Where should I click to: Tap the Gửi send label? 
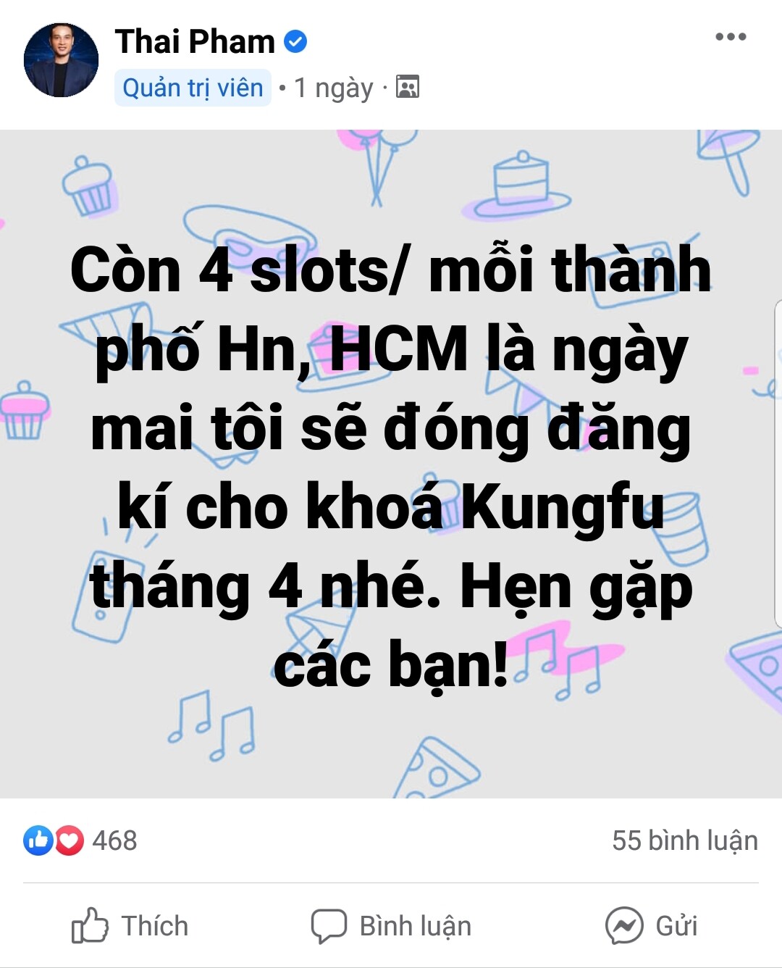(676, 926)
